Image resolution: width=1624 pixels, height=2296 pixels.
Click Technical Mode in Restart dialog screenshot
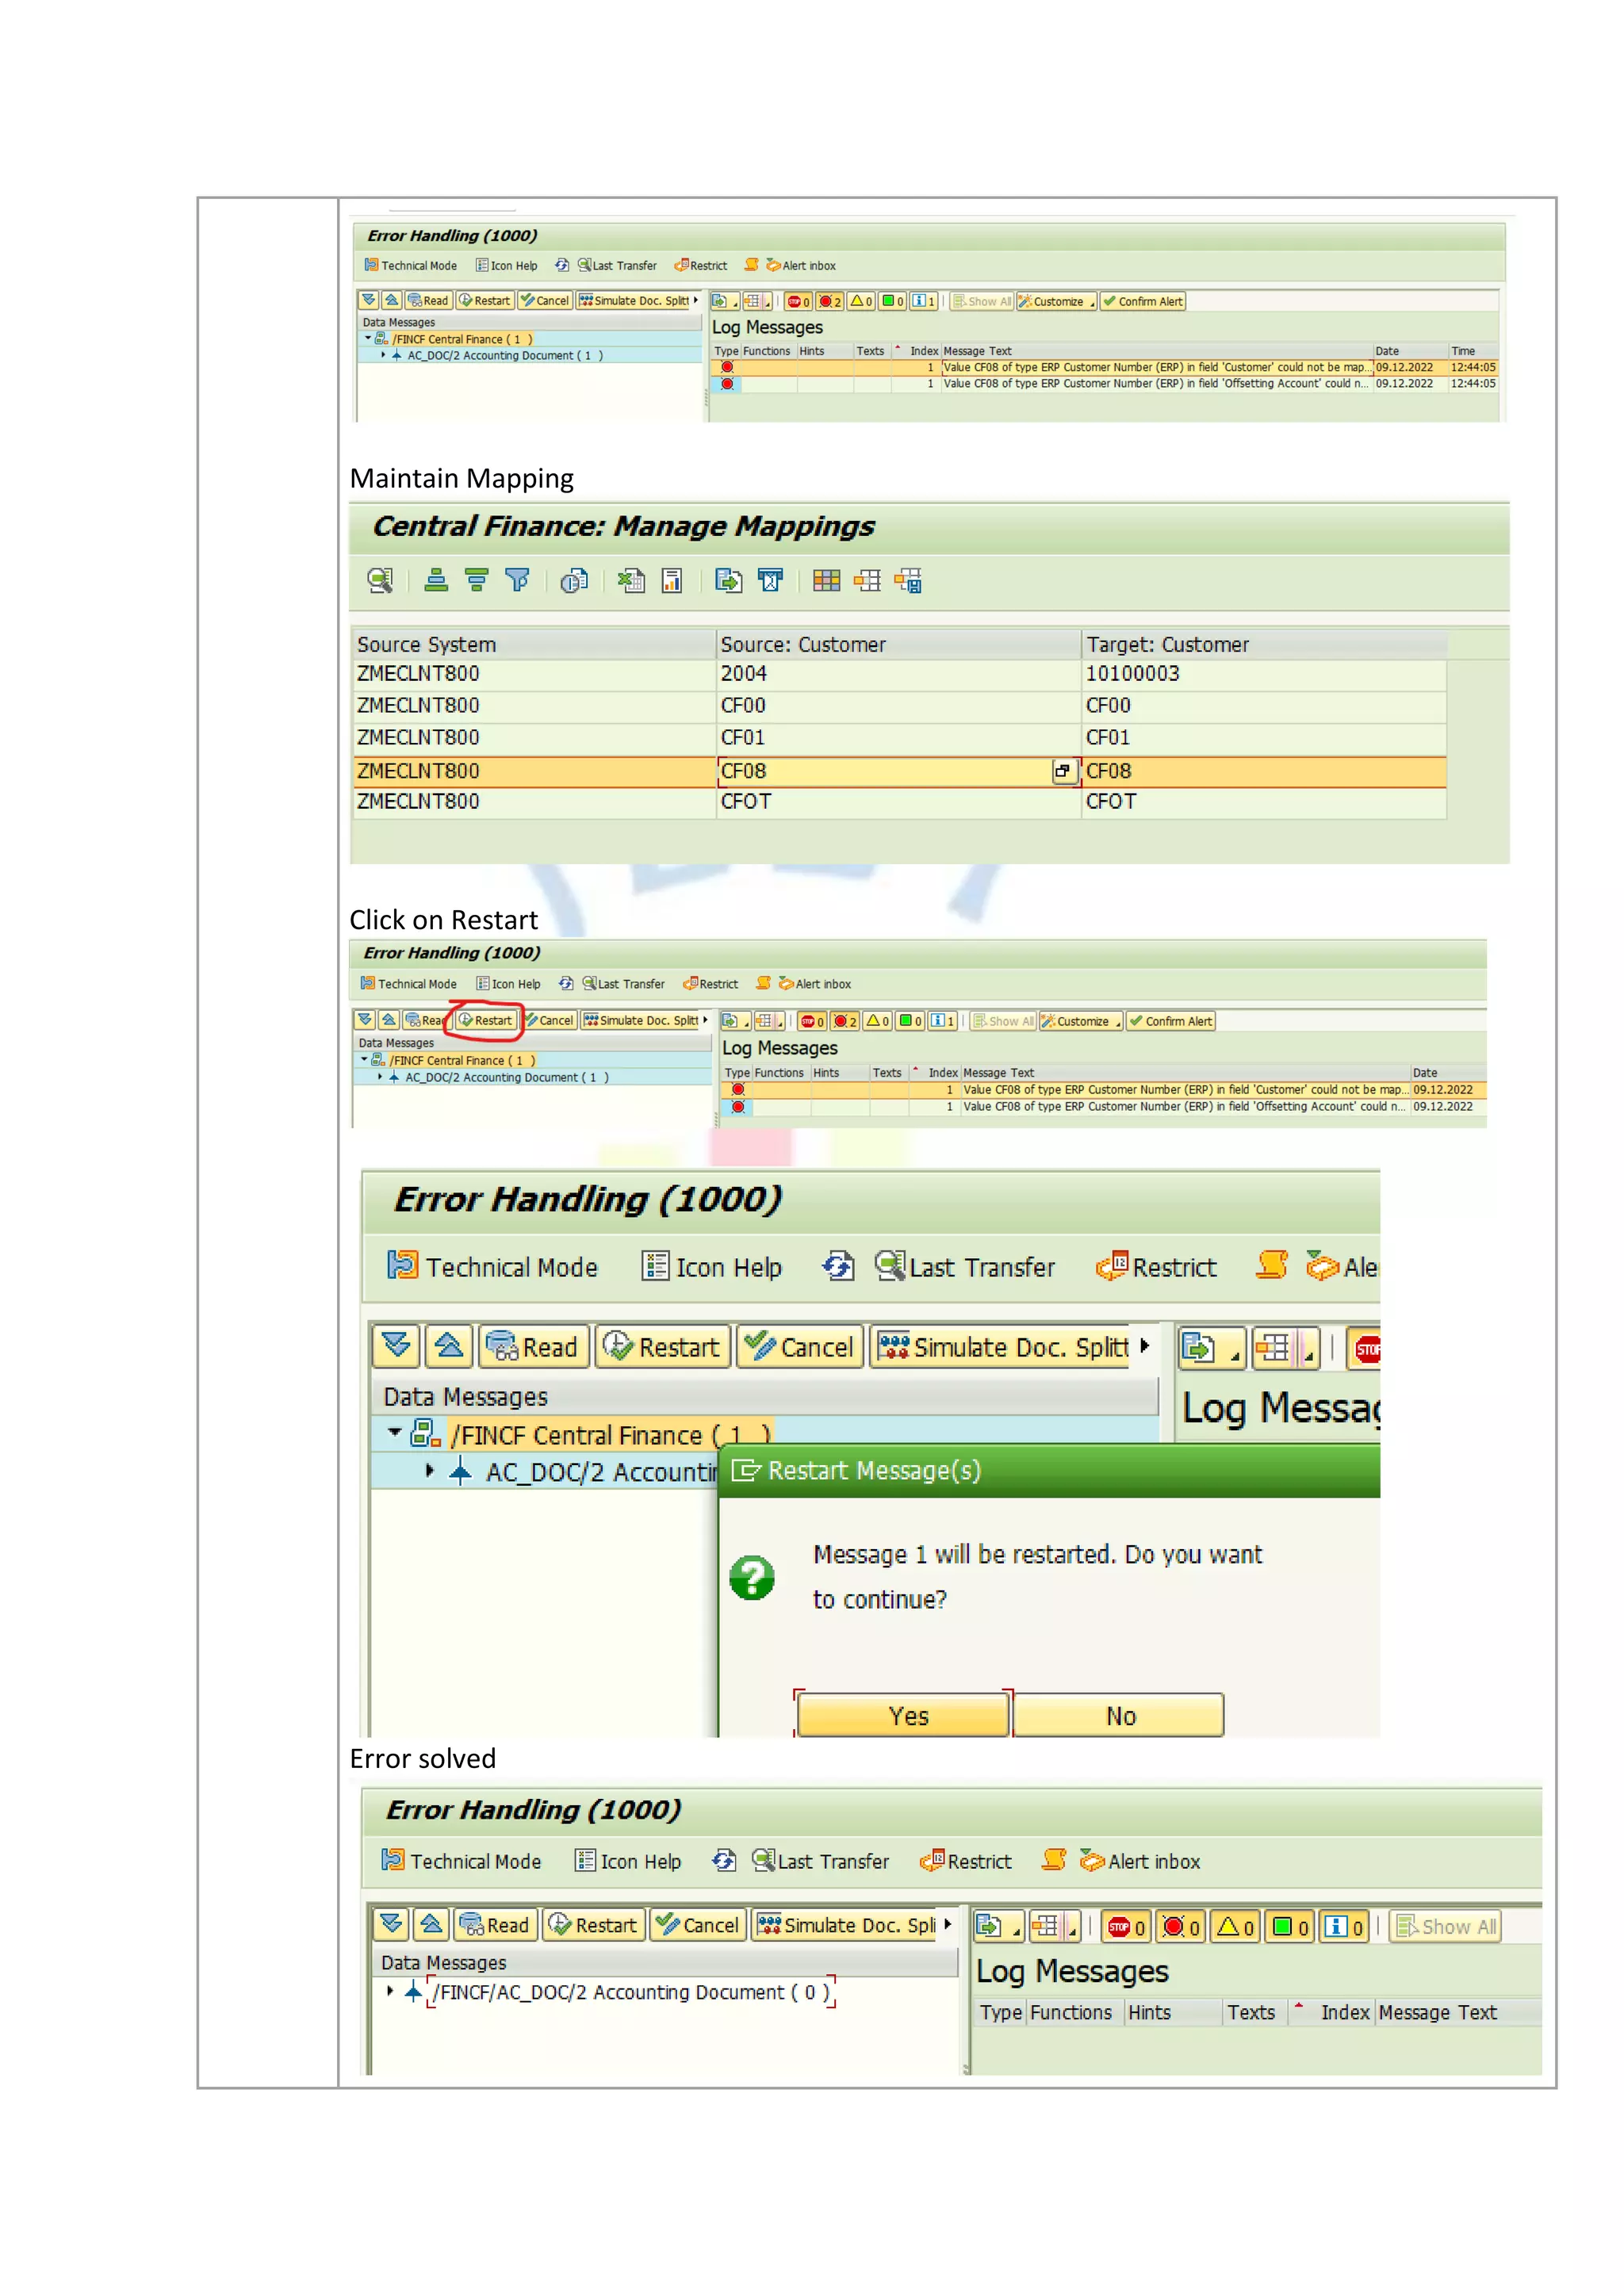[492, 1266]
